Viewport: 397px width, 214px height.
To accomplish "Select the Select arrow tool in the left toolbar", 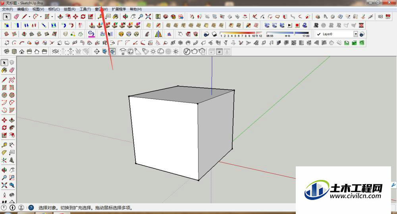I will [x=4, y=63].
